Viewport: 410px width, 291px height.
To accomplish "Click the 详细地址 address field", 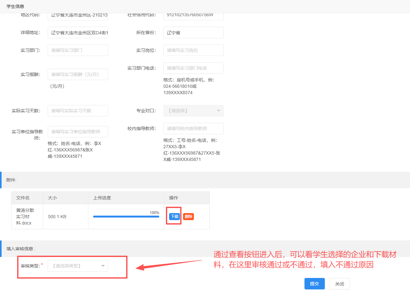I will click(78, 32).
